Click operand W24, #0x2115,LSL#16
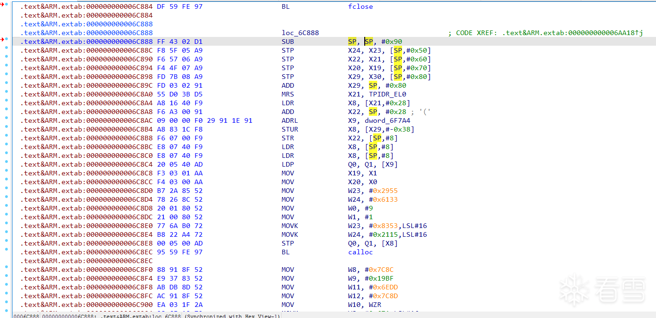This screenshot has width=656, height=318. pyautogui.click(x=387, y=234)
